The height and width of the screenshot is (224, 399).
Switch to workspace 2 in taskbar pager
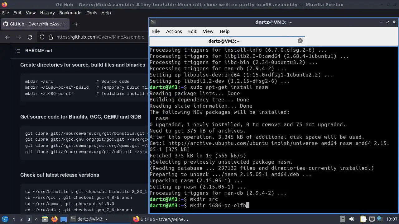click(x=21, y=219)
